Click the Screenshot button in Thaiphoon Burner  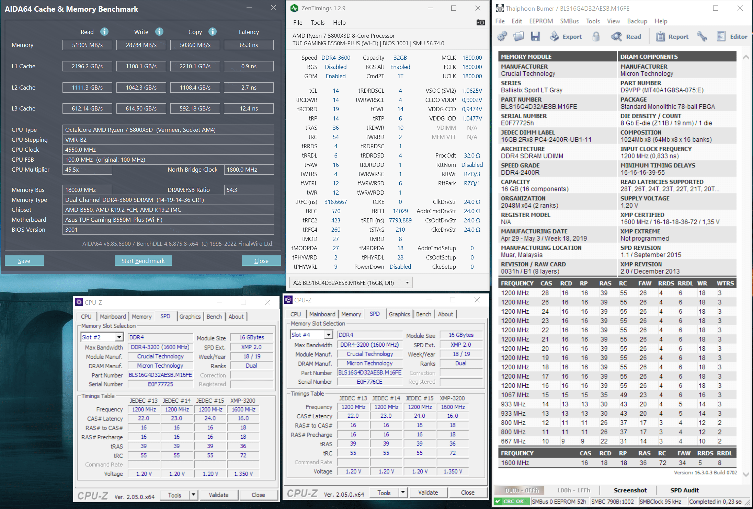(630, 490)
